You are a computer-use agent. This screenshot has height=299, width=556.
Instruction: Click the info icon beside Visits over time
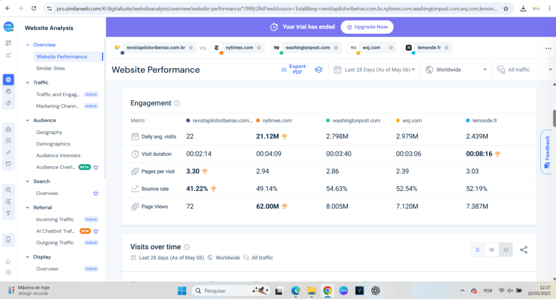pyautogui.click(x=187, y=247)
